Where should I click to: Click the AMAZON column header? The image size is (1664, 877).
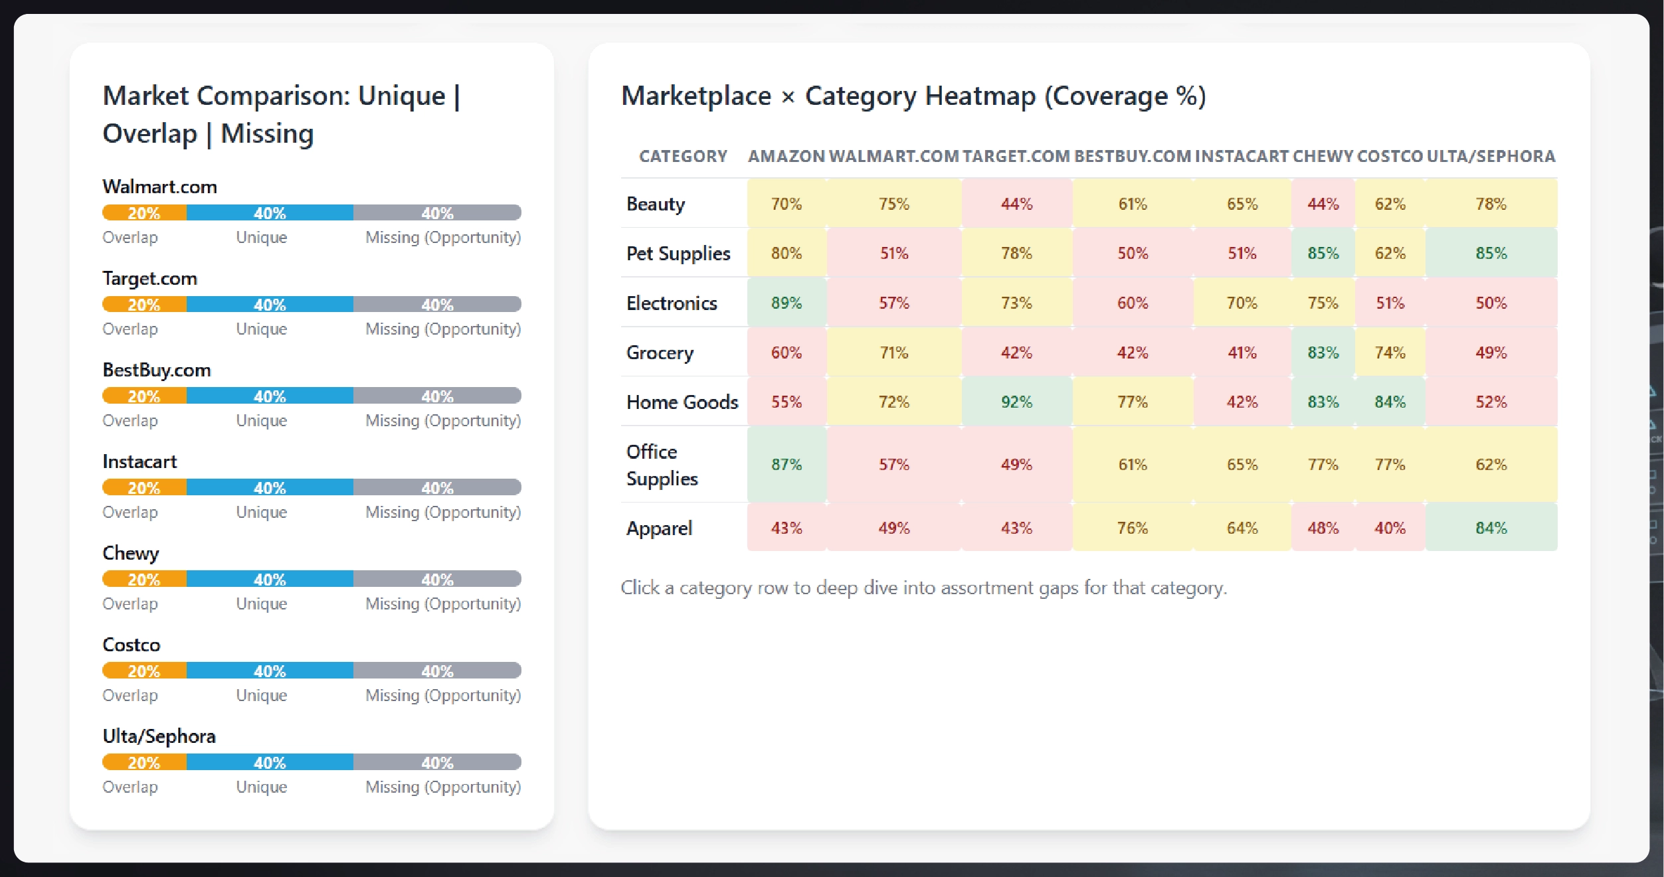coord(786,157)
